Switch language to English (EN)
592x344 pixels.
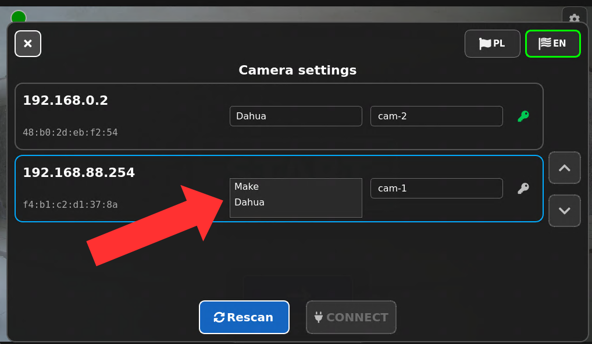click(552, 44)
